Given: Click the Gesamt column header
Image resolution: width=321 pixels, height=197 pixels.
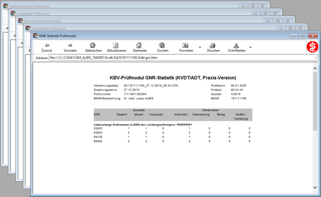Looking at the screenshot, I should pos(122,115).
